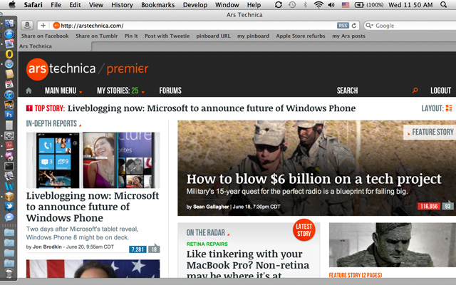Image resolution: width=456 pixels, height=285 pixels.
Task: Open Address Book from the Dock
Action: click(x=9, y=74)
